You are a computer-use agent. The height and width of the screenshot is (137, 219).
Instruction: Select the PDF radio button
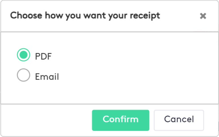(x=24, y=55)
